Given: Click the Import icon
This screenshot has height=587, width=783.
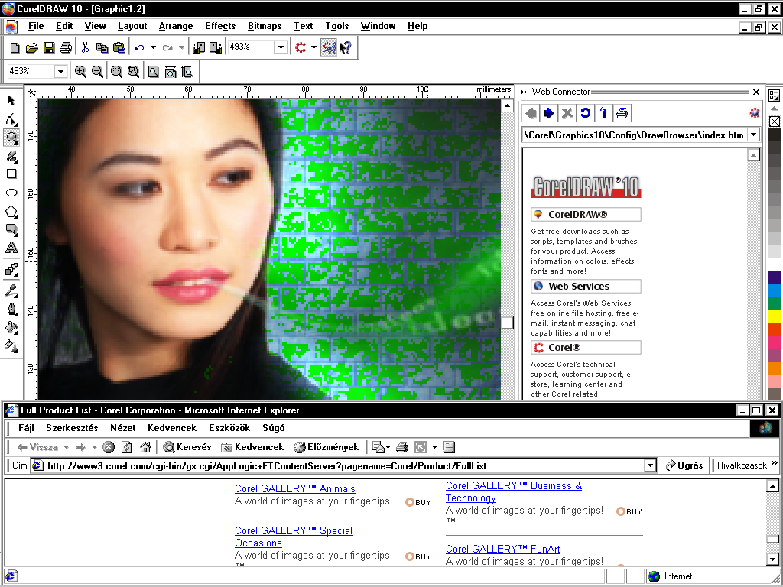Looking at the screenshot, I should [x=199, y=47].
